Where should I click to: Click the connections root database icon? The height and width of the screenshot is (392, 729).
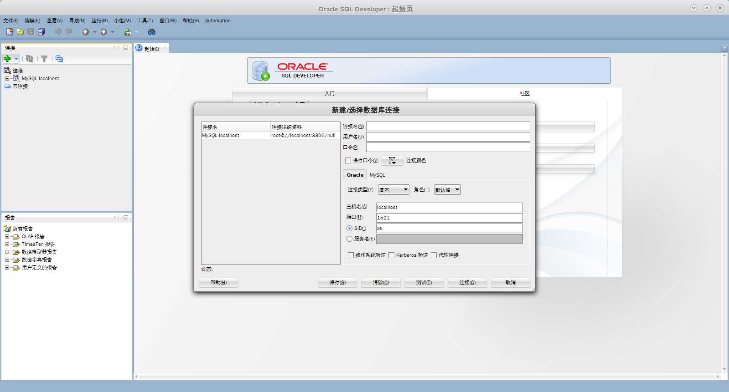(x=7, y=71)
